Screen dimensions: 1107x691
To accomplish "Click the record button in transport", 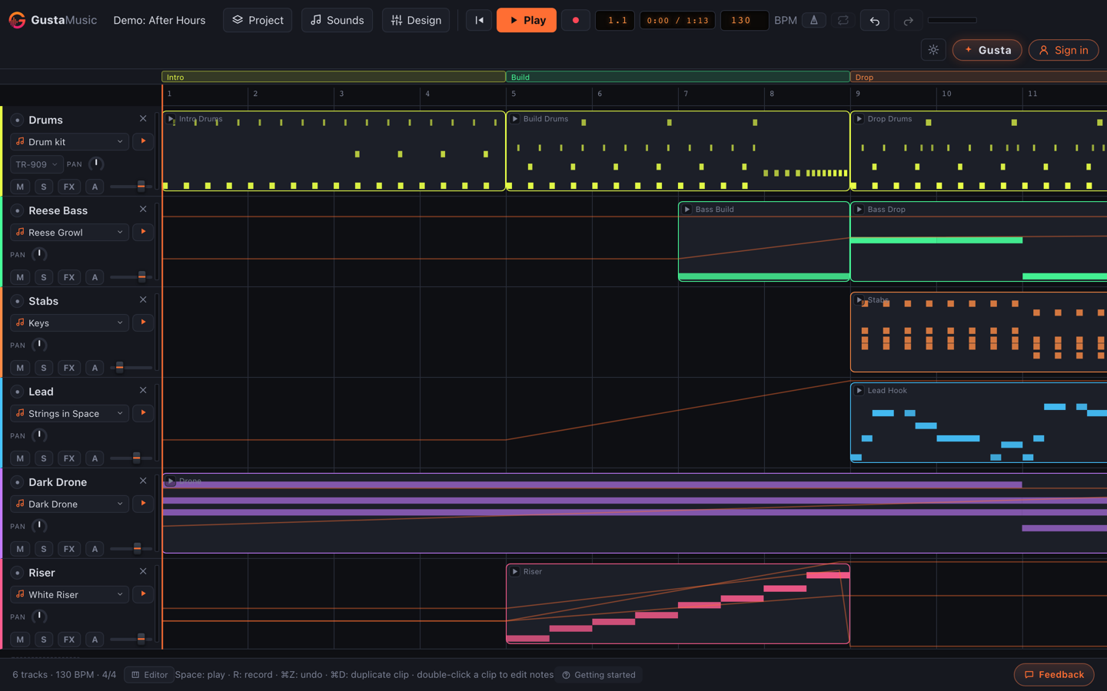I will point(575,20).
